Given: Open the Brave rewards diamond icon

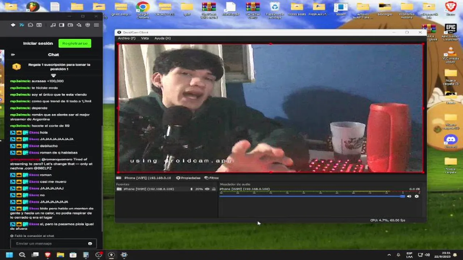Looking at the screenshot, I should (13, 25).
